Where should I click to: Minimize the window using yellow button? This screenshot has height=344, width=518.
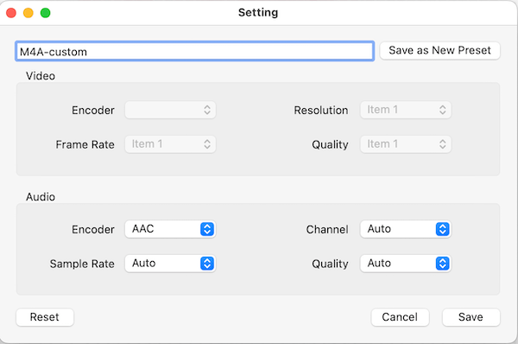tap(28, 13)
